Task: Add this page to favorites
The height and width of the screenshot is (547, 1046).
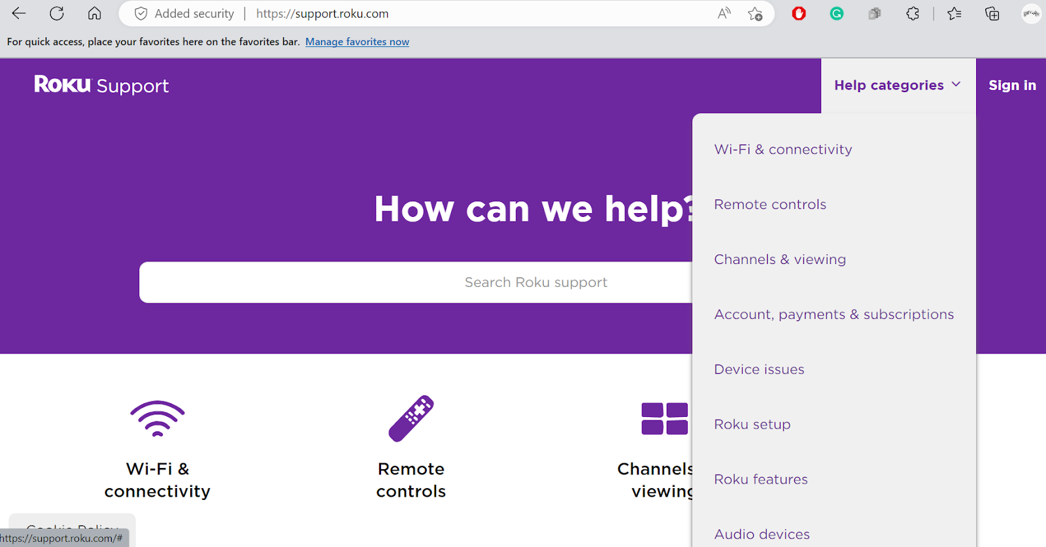Action: click(x=755, y=14)
